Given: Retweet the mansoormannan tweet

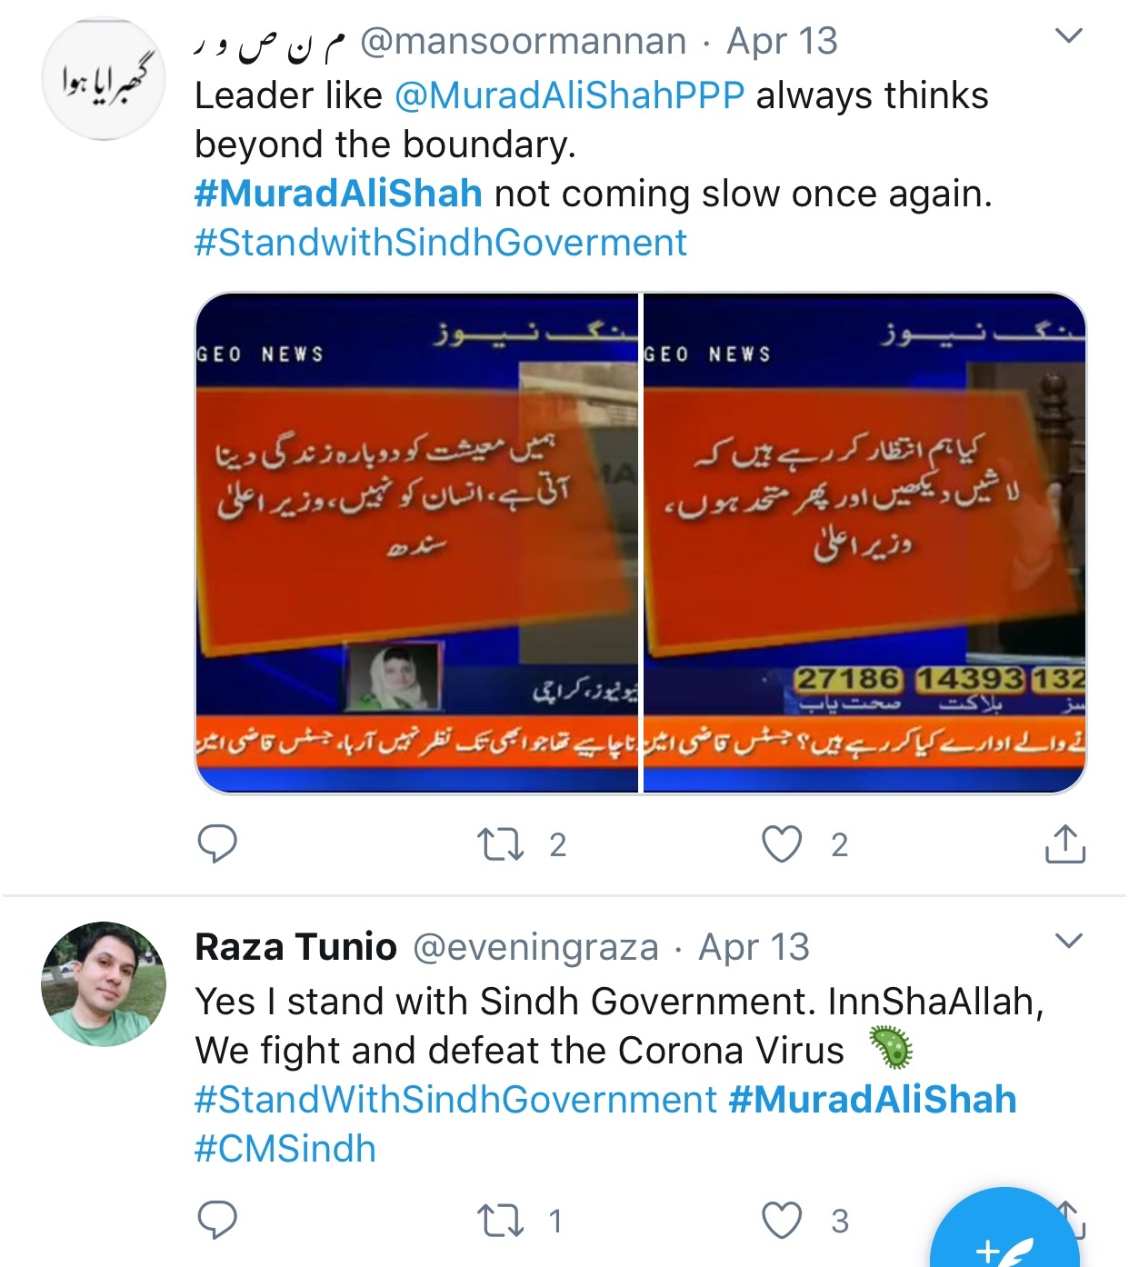Looking at the screenshot, I should (x=501, y=844).
